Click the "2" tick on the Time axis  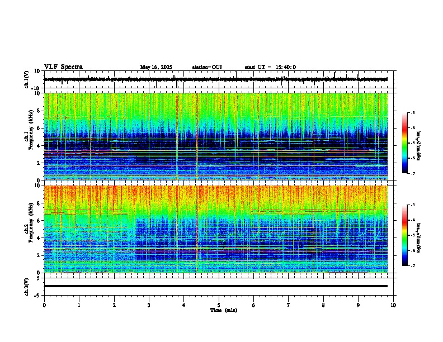pos(114,305)
